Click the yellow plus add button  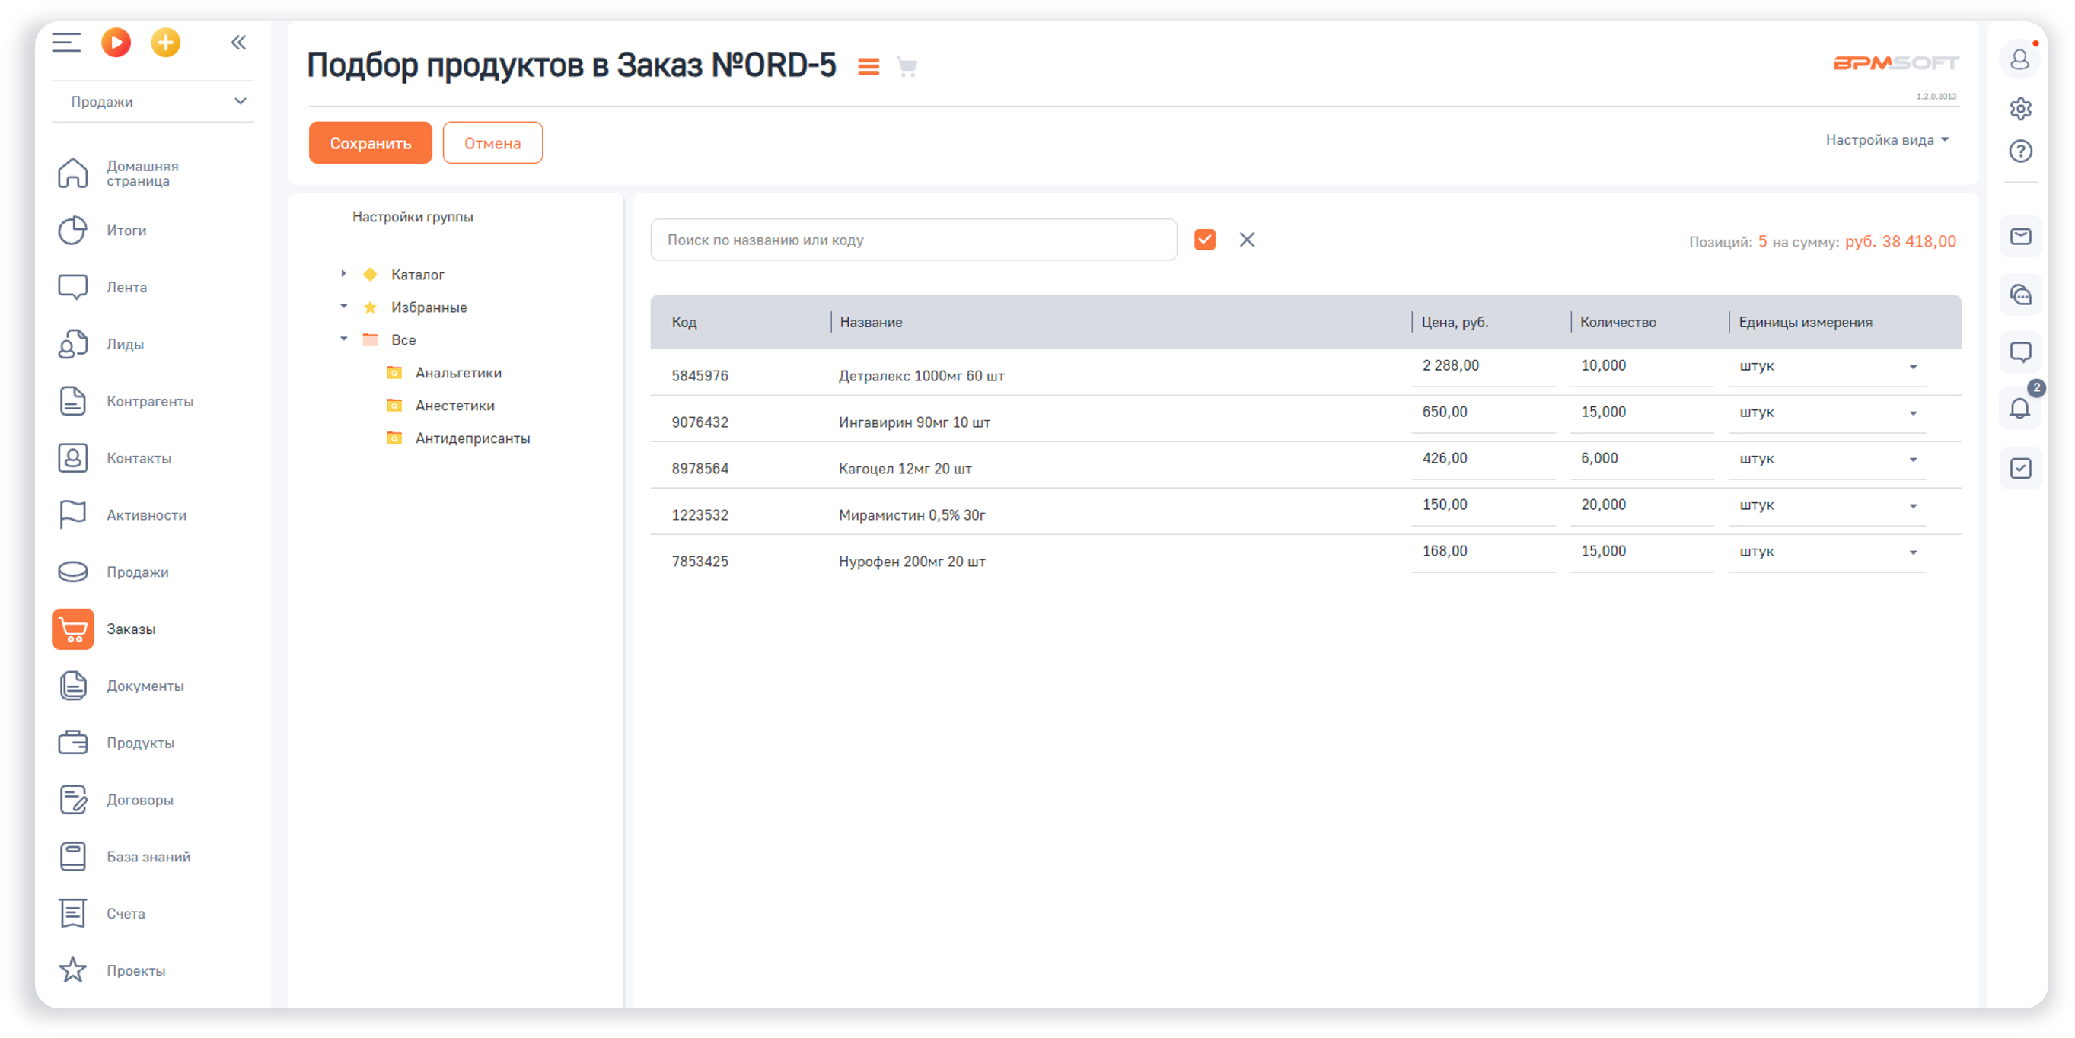pos(166,42)
